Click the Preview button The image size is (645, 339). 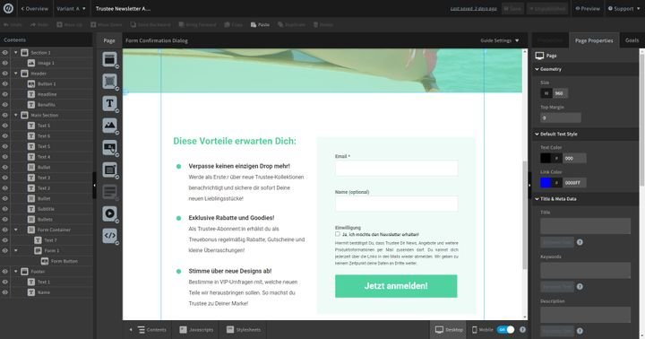[x=588, y=8]
